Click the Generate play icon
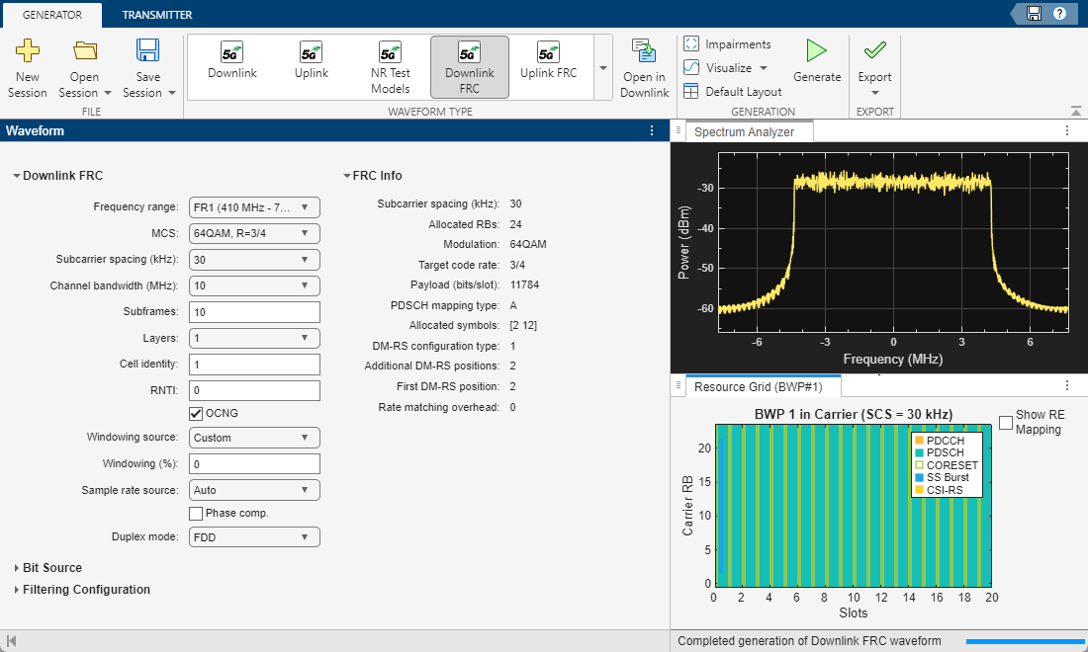Viewport: 1088px width, 652px height. (x=816, y=51)
